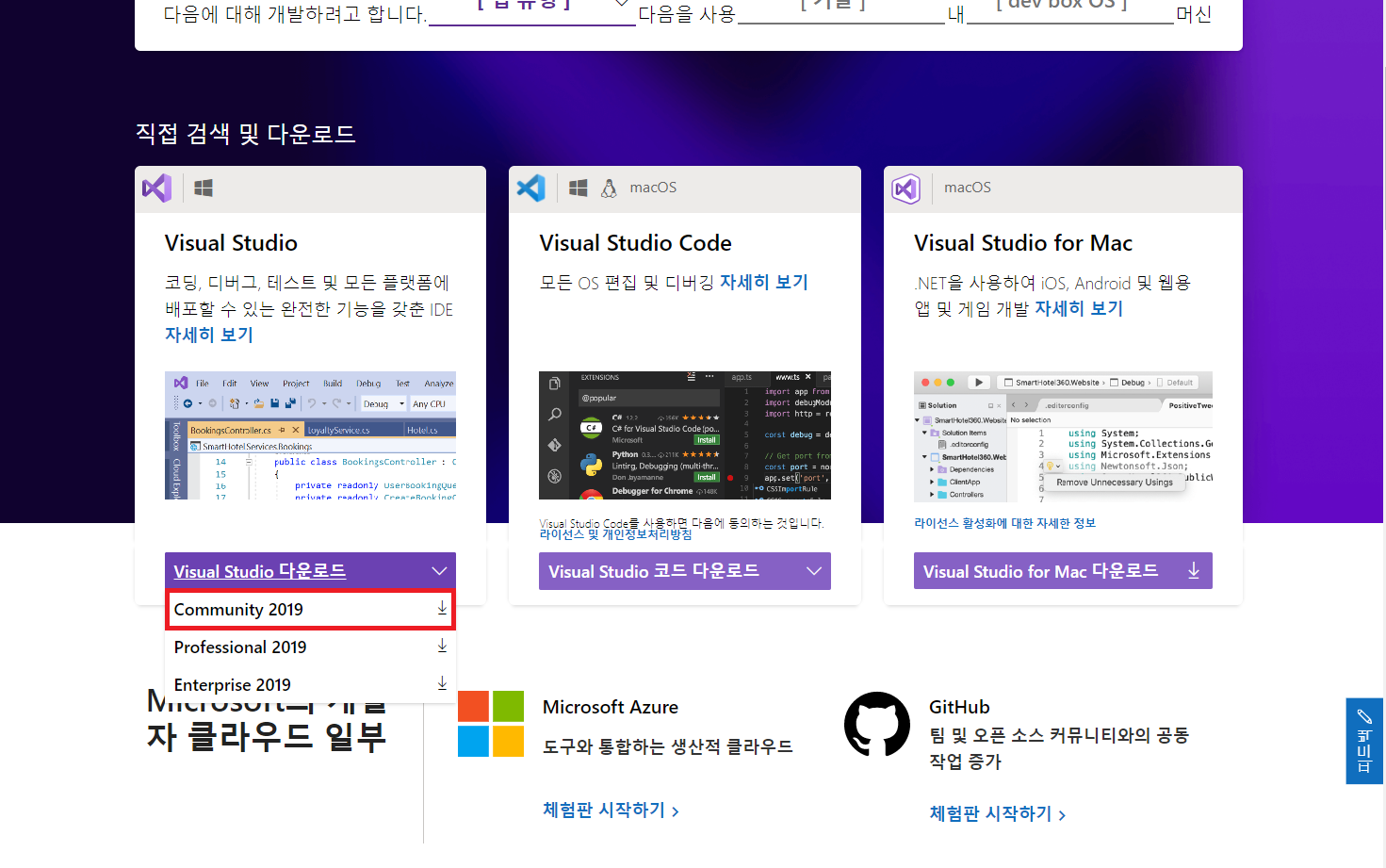Click download arrow icon next to Enterprise 2019
The height and width of the screenshot is (868, 1386).
coord(442,683)
